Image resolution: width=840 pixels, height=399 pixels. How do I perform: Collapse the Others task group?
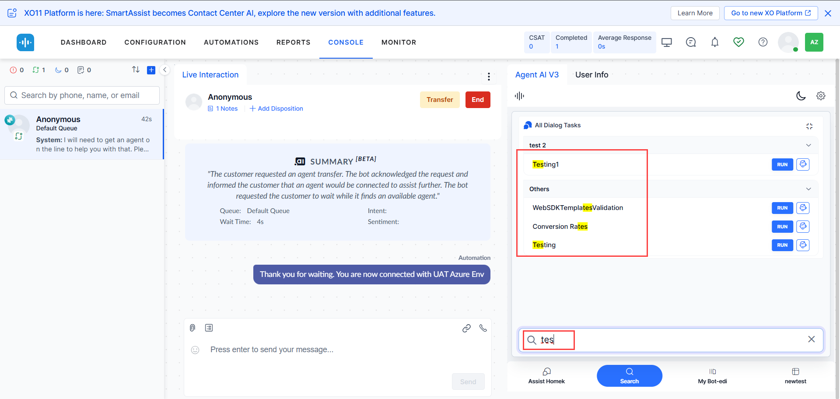pos(808,189)
